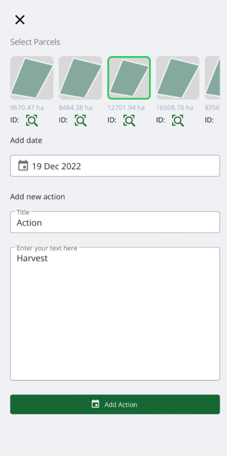Click the 9670.47 ha area label
Viewport: 227px width, 456px height.
click(27, 107)
